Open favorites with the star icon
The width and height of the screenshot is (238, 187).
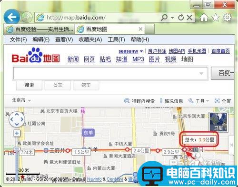216,17
